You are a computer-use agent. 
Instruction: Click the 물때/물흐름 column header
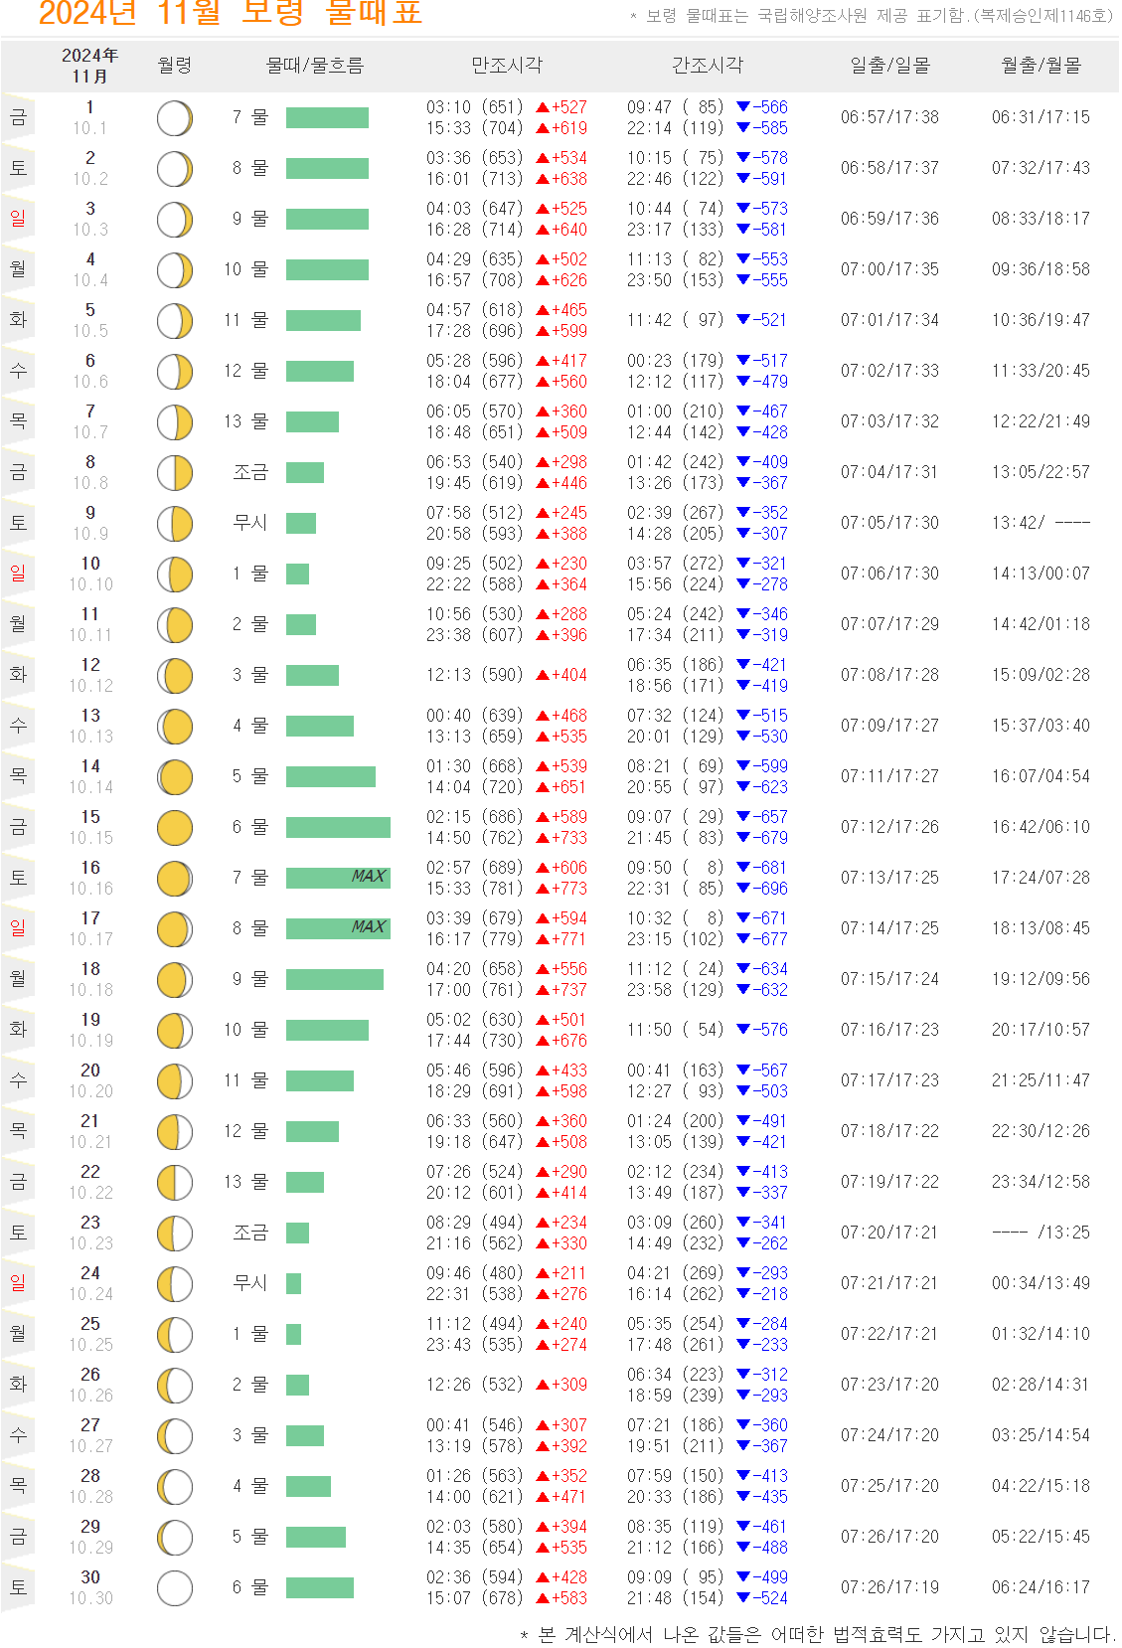click(x=315, y=66)
